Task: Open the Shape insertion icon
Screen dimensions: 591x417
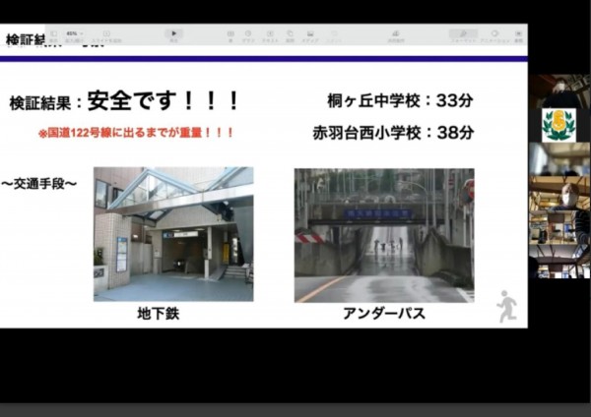Action: [x=290, y=33]
